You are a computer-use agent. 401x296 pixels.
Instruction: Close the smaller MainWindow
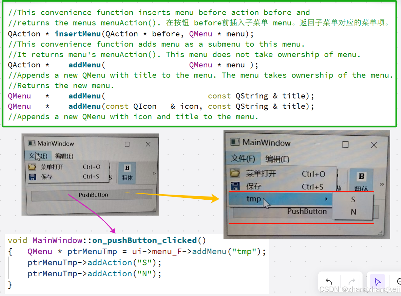click(x=148, y=144)
